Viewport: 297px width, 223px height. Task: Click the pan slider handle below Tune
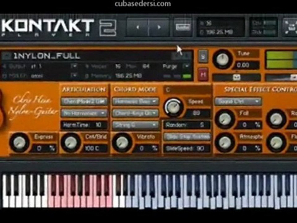[236, 77]
